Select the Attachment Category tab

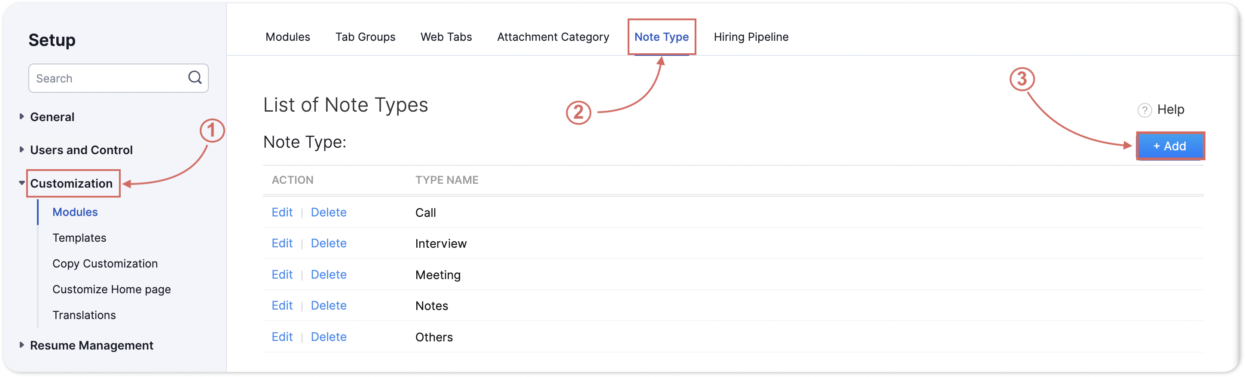click(552, 37)
